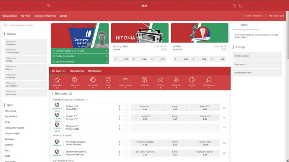Click football icon of Persebaya Surabaya match
Image resolution: width=289 pixels, height=162 pixels.
pos(57,141)
